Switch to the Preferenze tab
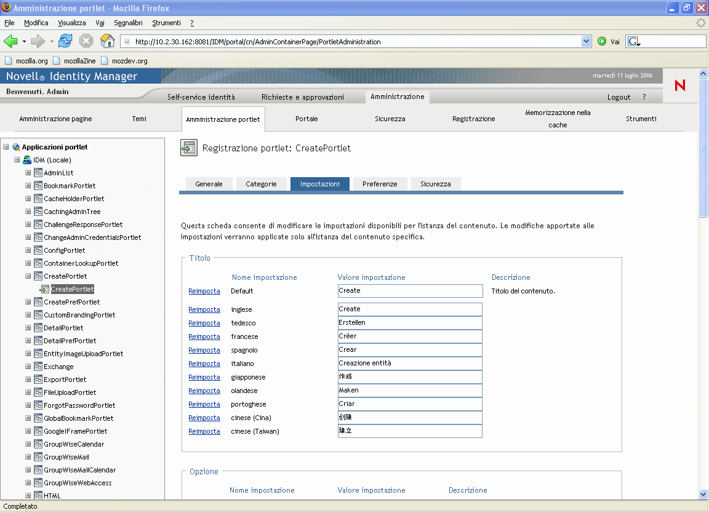This screenshot has width=709, height=513. 380,184
